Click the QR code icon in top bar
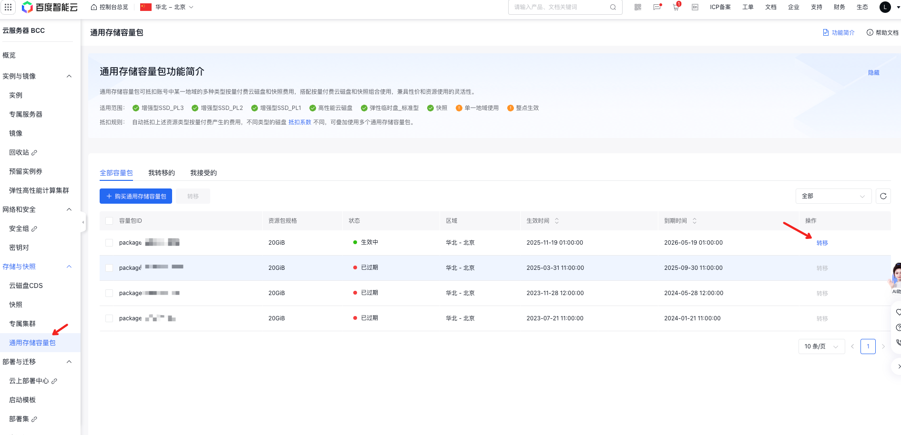This screenshot has width=901, height=435. coord(638,7)
